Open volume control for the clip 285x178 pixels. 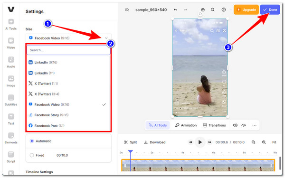tap(235, 125)
